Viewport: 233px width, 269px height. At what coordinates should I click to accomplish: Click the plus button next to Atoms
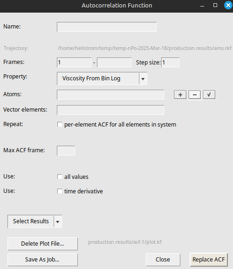(180, 95)
